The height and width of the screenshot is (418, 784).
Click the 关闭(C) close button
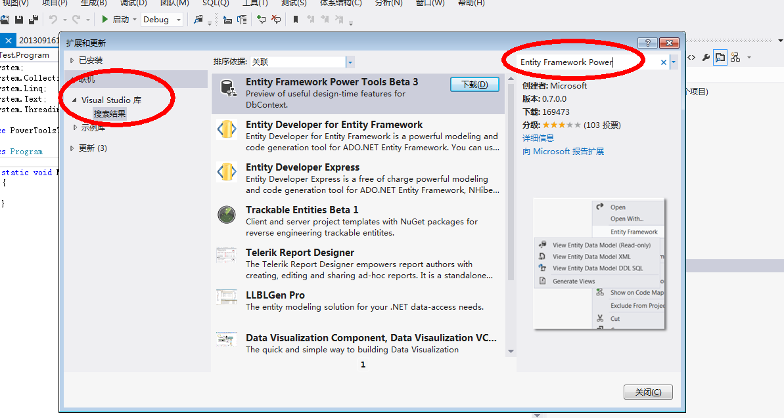[x=648, y=392]
